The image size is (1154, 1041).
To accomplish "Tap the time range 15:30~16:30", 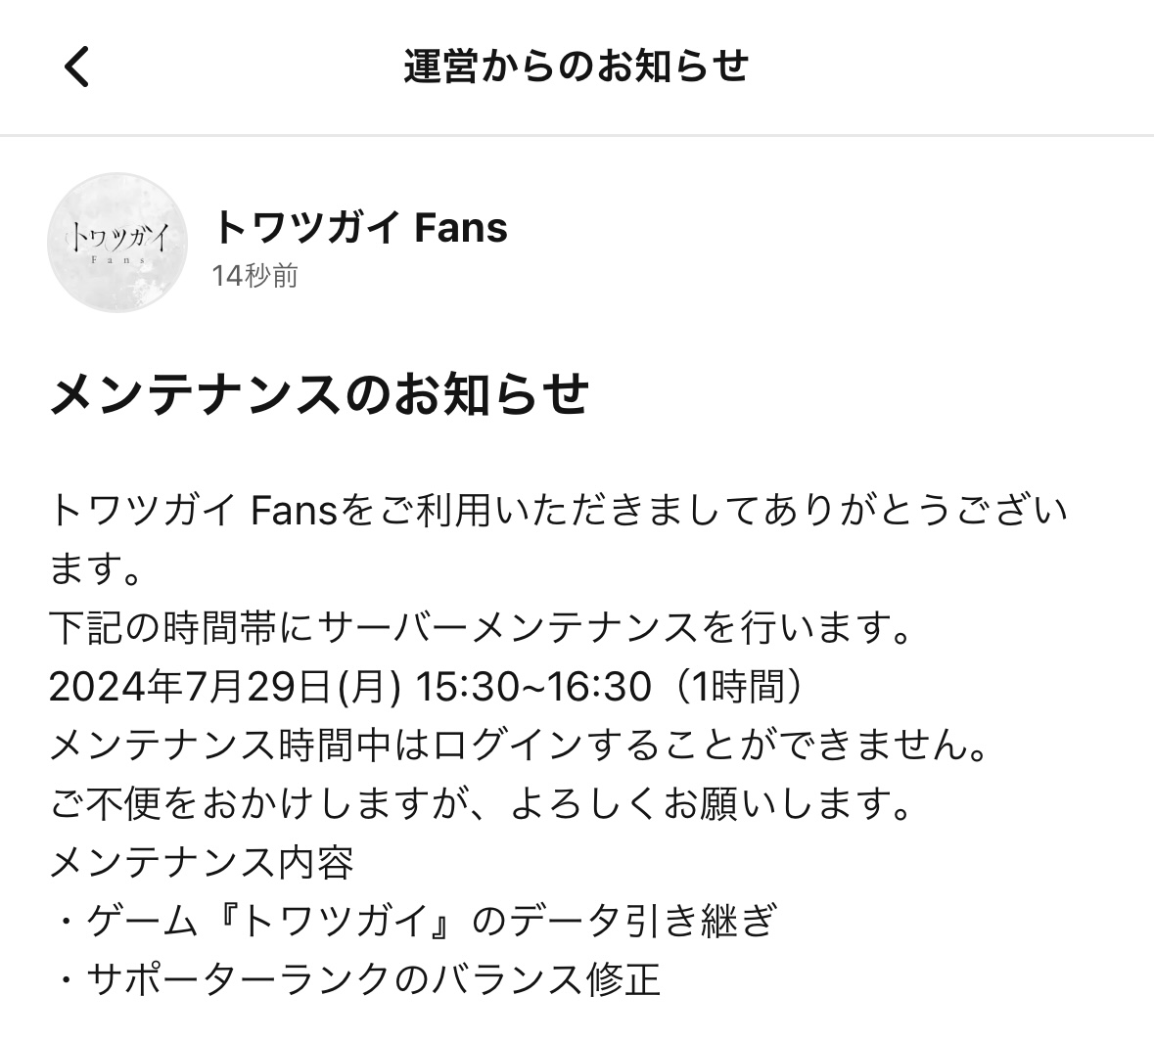I will tap(534, 687).
